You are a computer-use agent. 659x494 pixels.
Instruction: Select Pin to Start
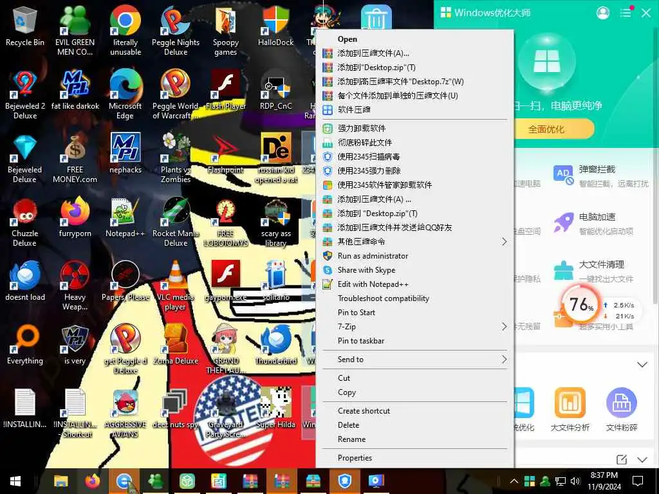click(415, 313)
